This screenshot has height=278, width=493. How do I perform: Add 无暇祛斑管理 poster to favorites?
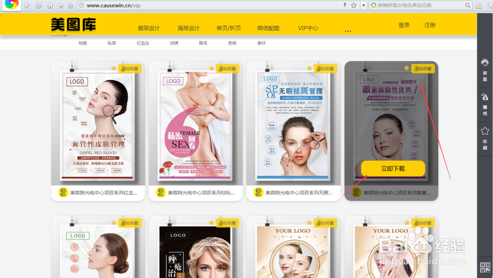325,68
